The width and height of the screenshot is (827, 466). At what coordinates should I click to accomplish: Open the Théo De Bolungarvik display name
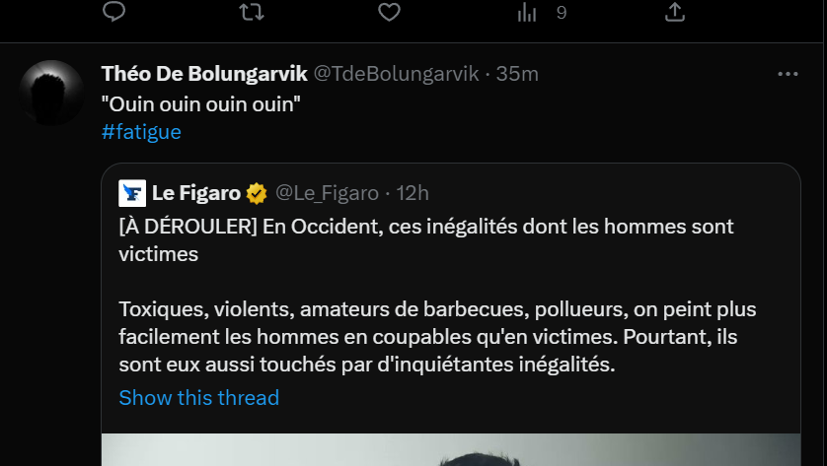pos(204,74)
